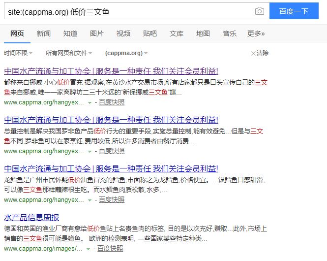
Task: Expand dropdown arrow beside third result URL
Action: pos(89,200)
